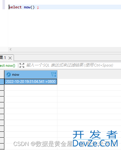Select the cell 2022-10-20 19:31:04.541 +0800
The image size is (121, 150).
31,82
